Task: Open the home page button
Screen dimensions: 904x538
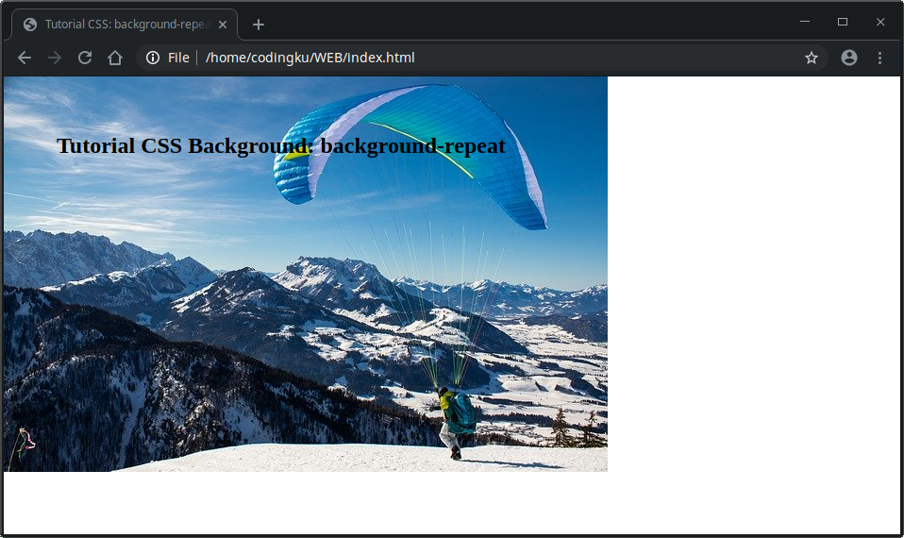Action: (x=115, y=58)
